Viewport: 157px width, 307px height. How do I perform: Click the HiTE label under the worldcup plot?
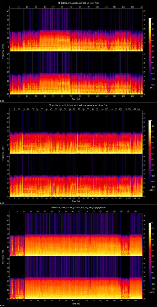(x=2, y=203)
